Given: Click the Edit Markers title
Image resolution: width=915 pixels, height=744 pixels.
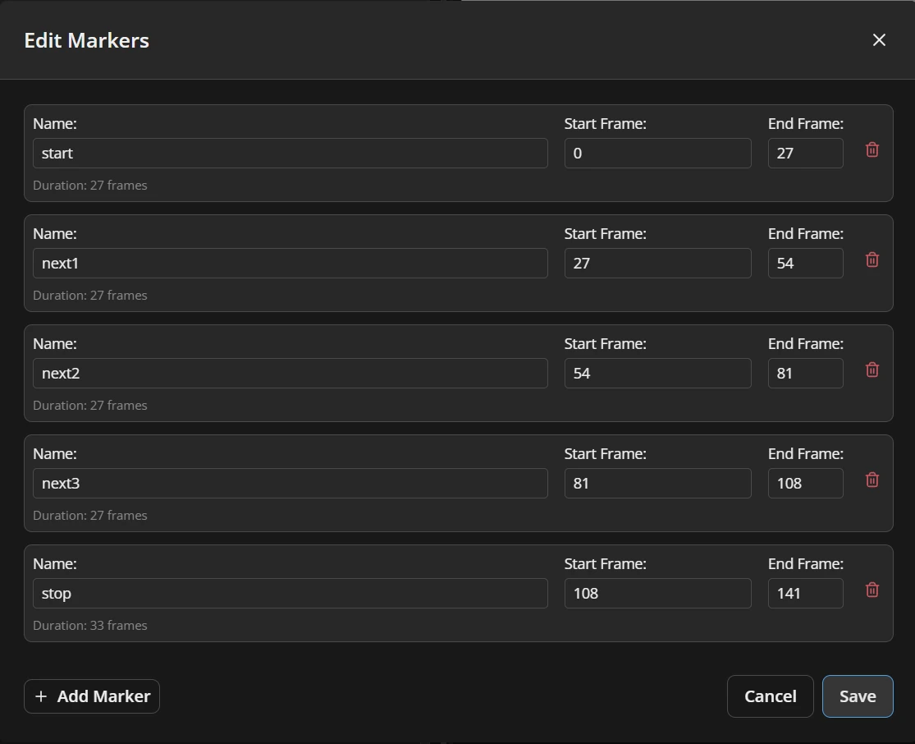Looking at the screenshot, I should [x=86, y=40].
